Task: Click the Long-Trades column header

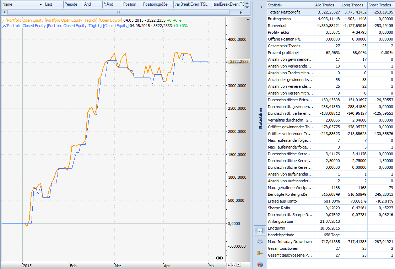Action: coord(354,5)
